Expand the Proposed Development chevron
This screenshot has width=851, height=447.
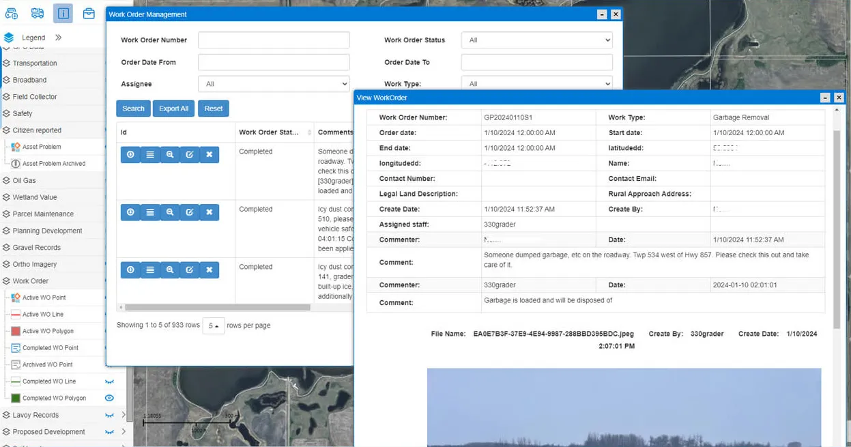pos(124,432)
